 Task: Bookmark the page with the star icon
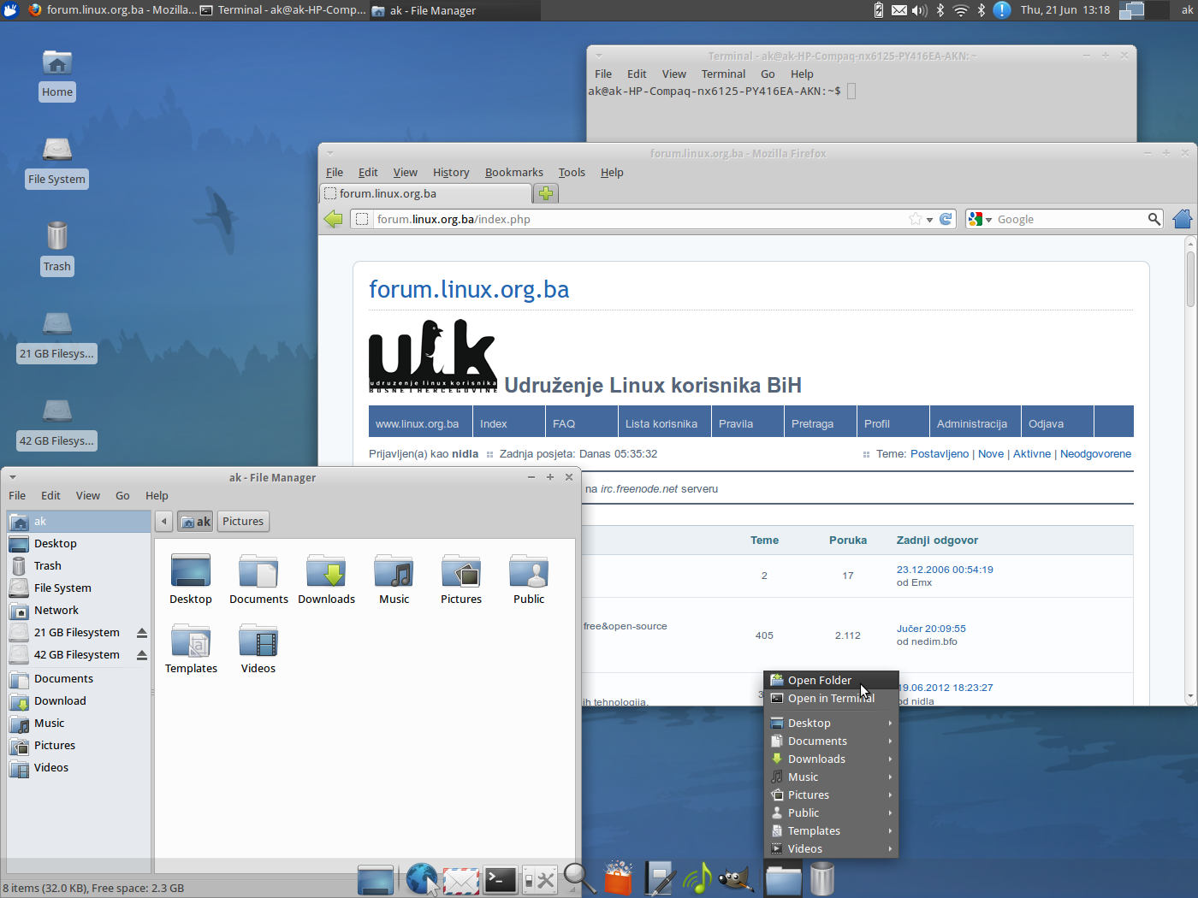click(916, 219)
